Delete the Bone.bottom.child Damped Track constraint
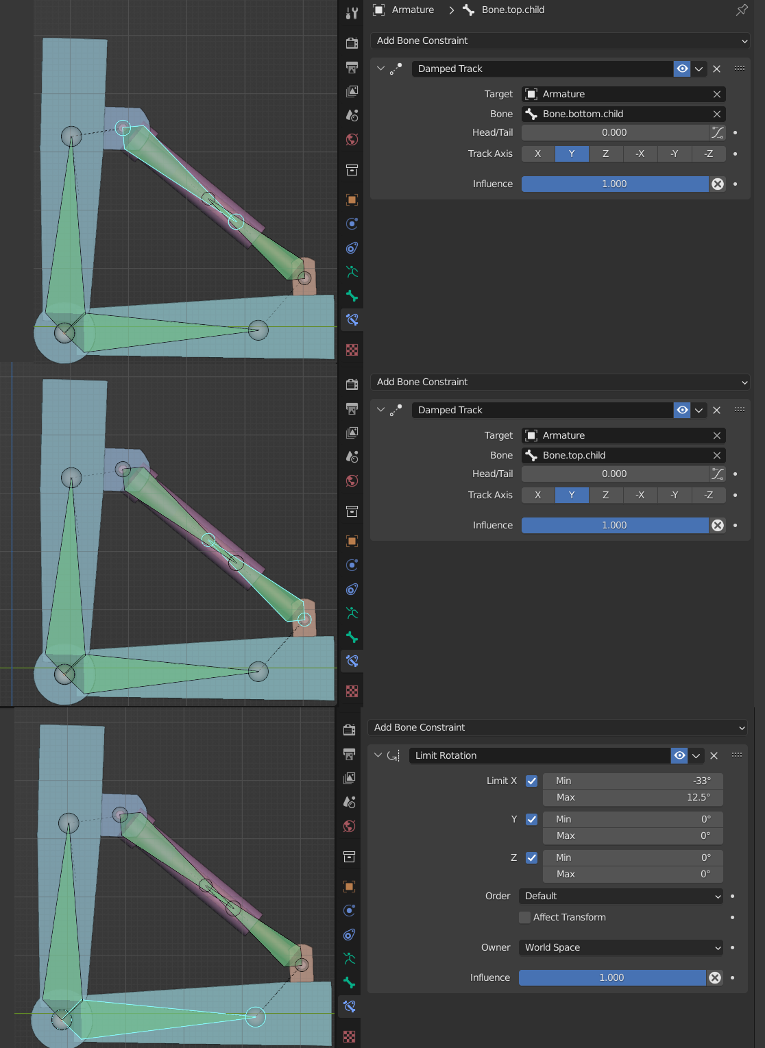This screenshot has height=1048, width=765. (x=716, y=69)
